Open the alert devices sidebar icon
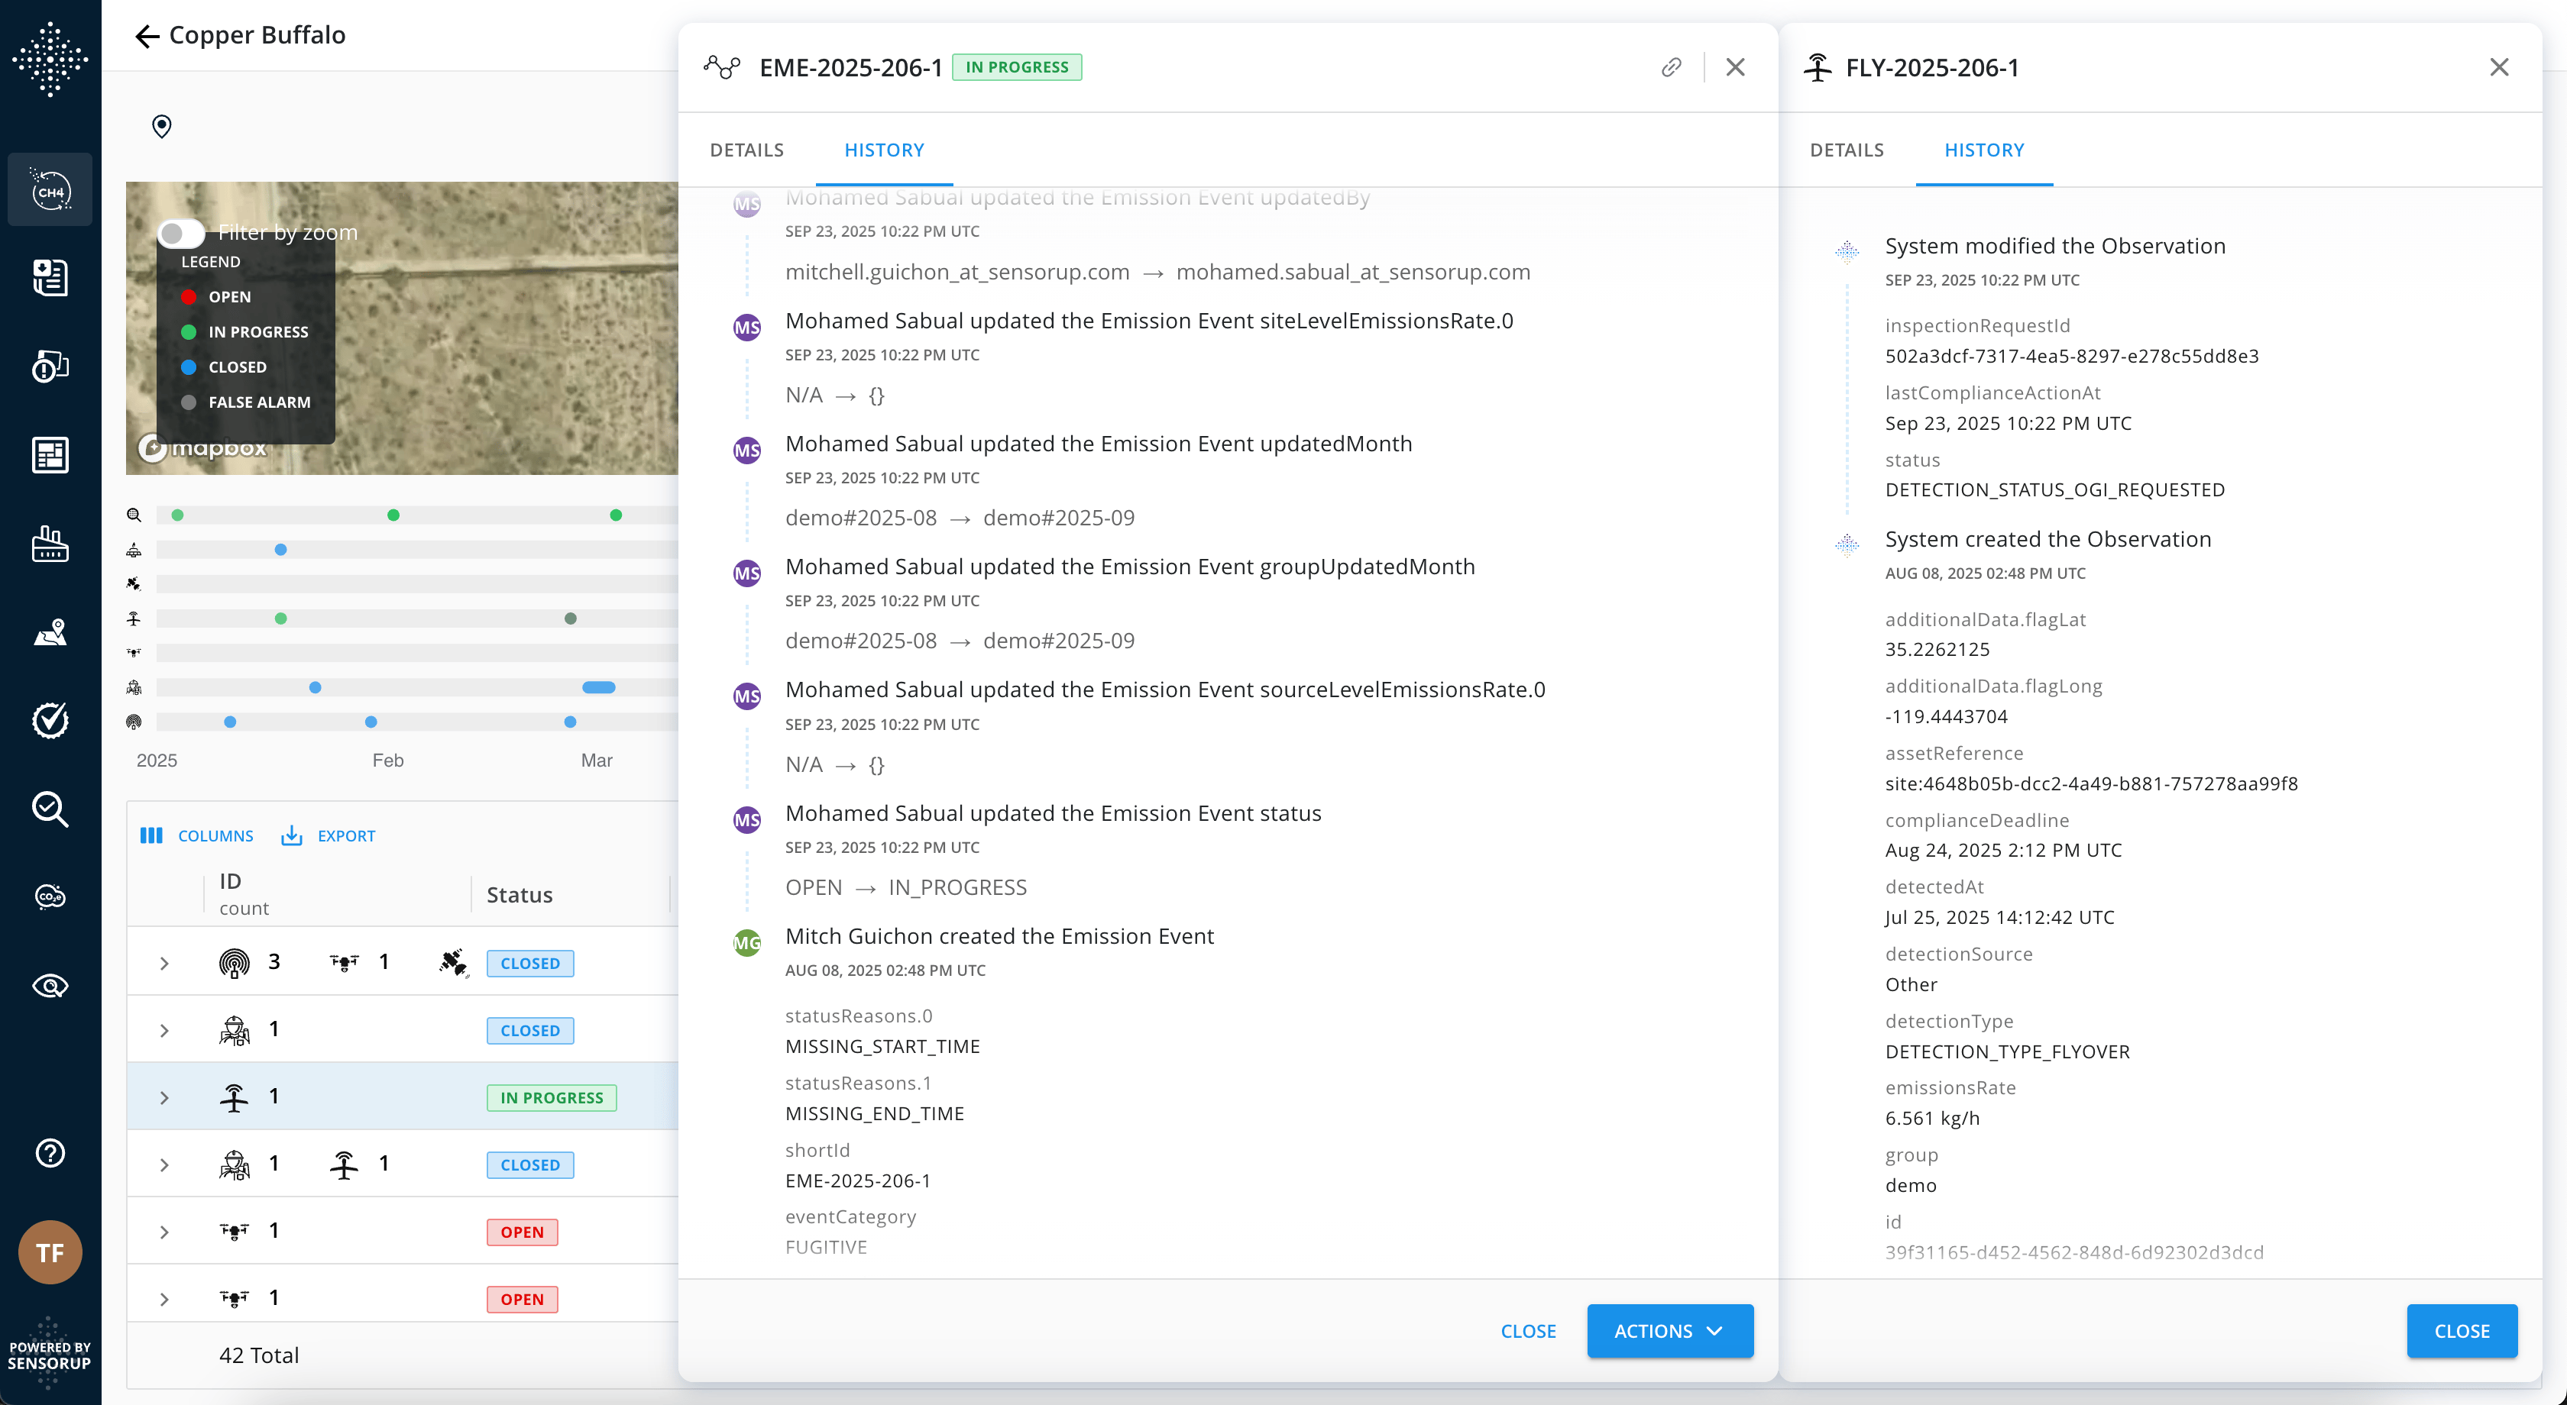Viewport: 2567px width, 1405px height. 50,366
